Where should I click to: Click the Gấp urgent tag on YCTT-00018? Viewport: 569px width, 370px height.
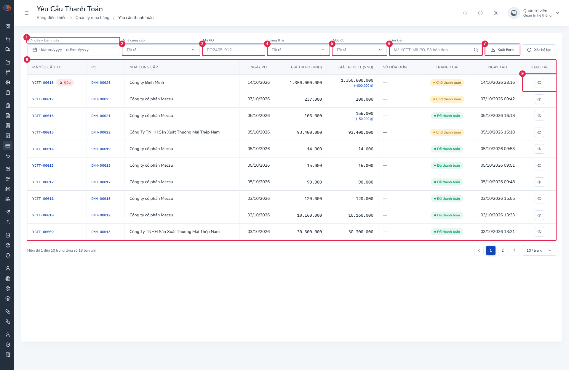(x=65, y=83)
